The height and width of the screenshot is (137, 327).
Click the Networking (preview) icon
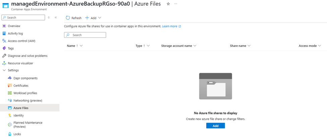pyautogui.click(x=10, y=100)
